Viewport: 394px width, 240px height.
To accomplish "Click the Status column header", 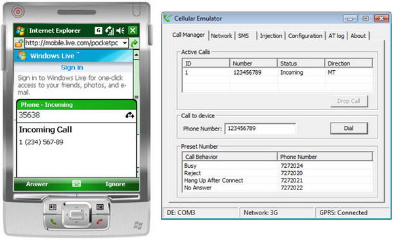I will click(301, 63).
